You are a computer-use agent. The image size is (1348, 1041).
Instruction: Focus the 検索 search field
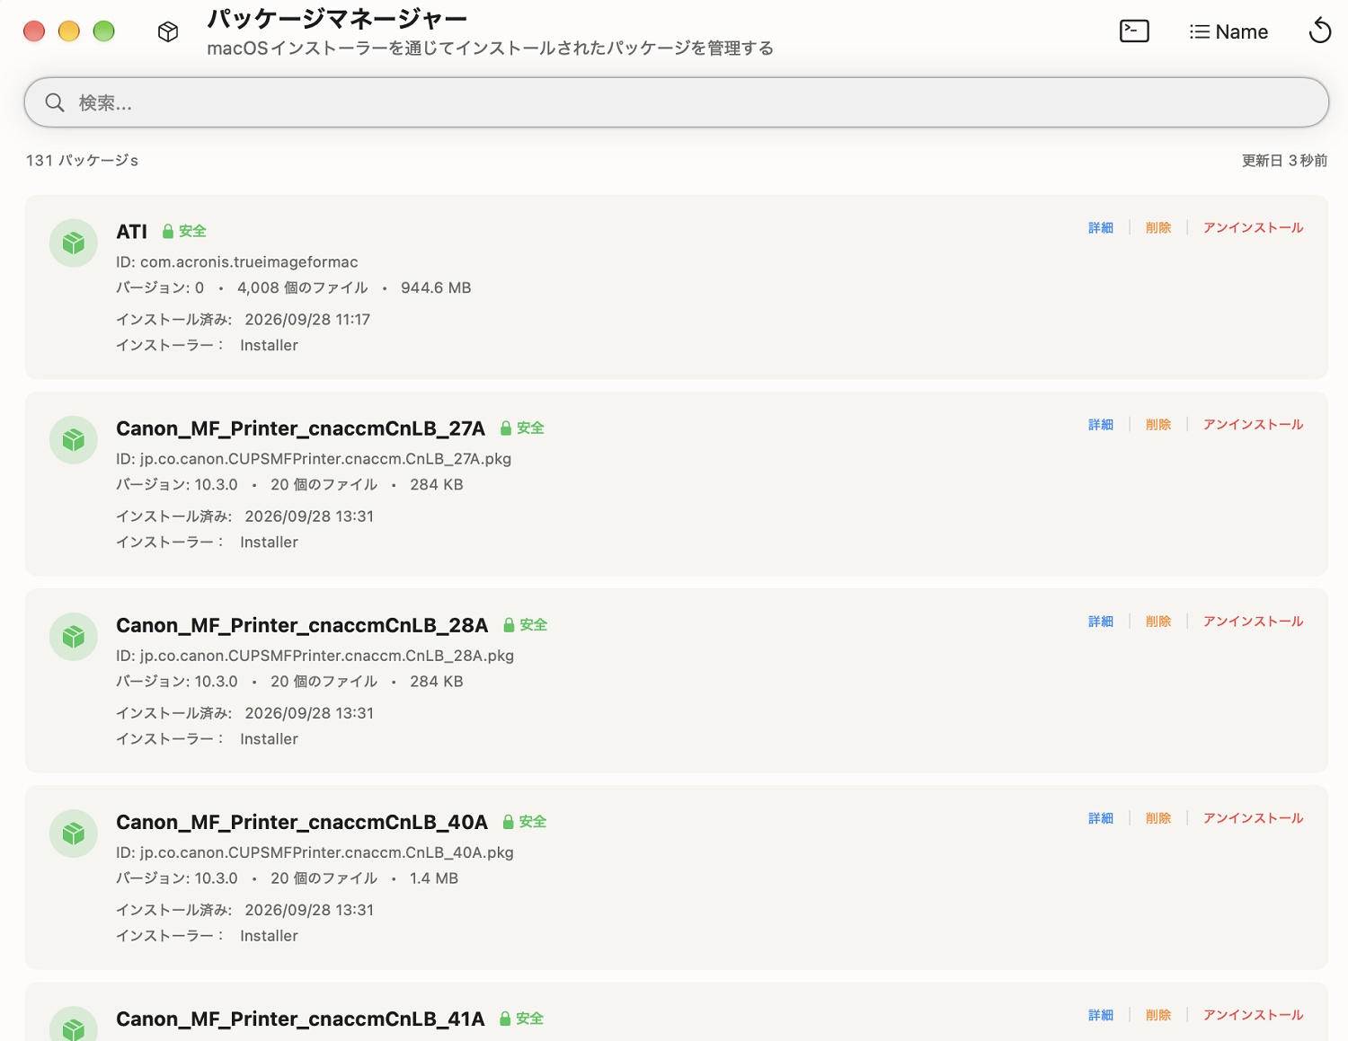[677, 102]
